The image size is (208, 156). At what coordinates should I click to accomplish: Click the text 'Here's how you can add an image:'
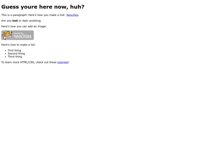(x=24, y=27)
